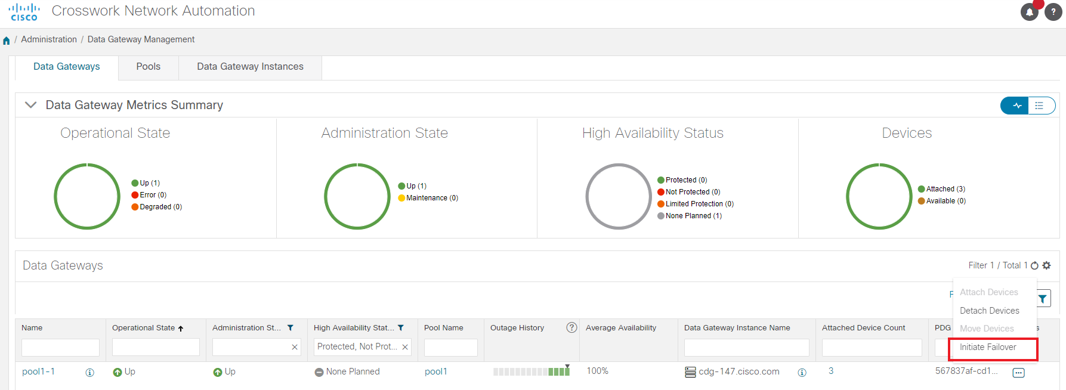Click Data Gateway Management breadcrumb
The image size is (1066, 390).
click(141, 39)
